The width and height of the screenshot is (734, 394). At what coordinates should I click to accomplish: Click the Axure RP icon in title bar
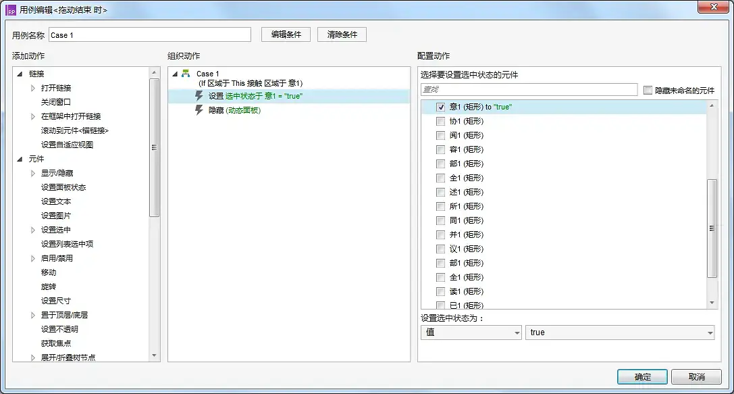click(11, 10)
